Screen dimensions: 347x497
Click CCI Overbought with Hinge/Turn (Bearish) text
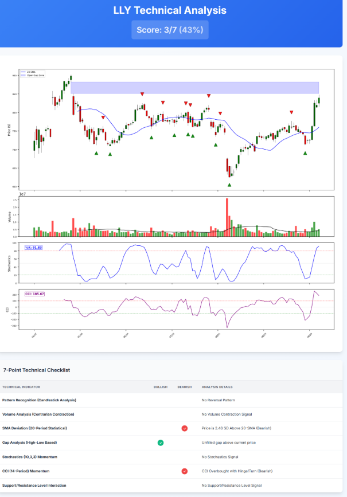[237, 471]
